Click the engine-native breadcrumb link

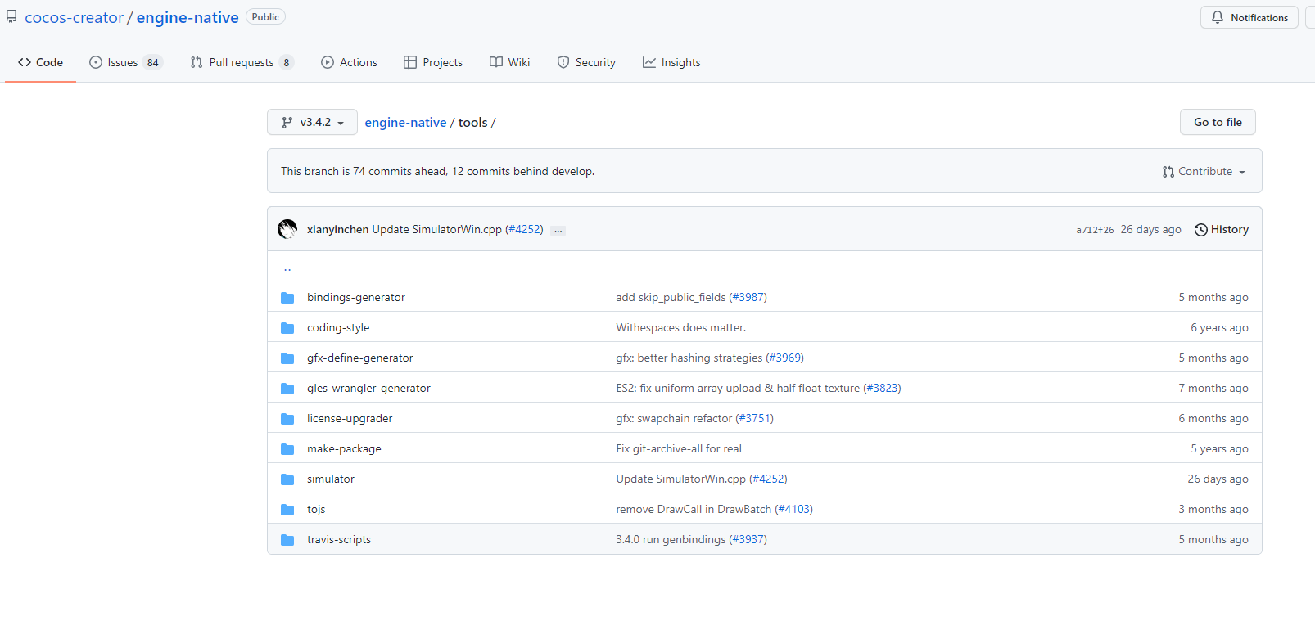[x=405, y=123]
